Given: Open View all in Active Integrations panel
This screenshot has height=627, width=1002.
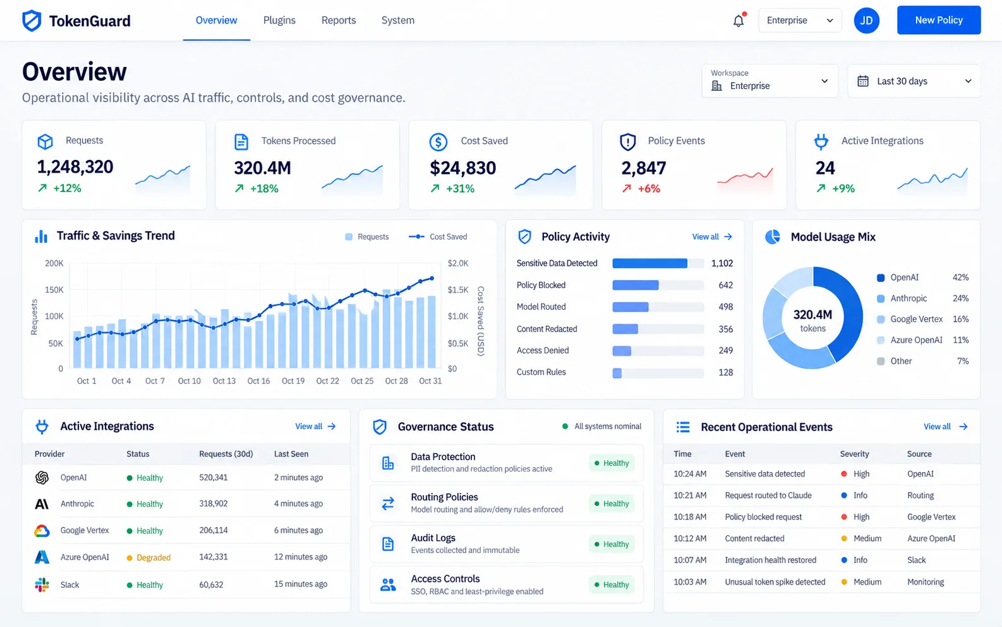Looking at the screenshot, I should pos(315,427).
